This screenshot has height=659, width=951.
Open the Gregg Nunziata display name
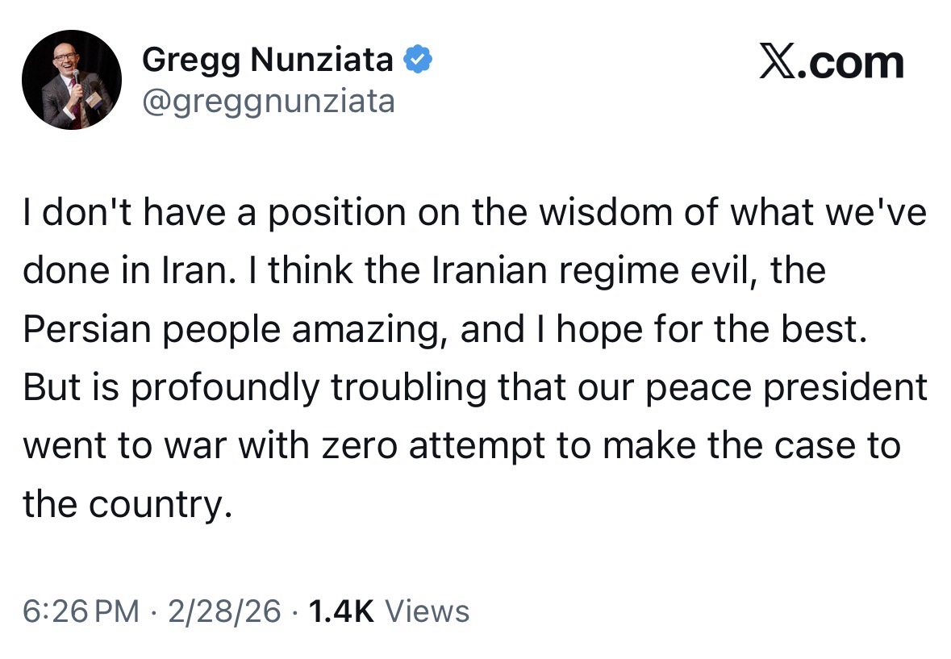[x=268, y=60]
